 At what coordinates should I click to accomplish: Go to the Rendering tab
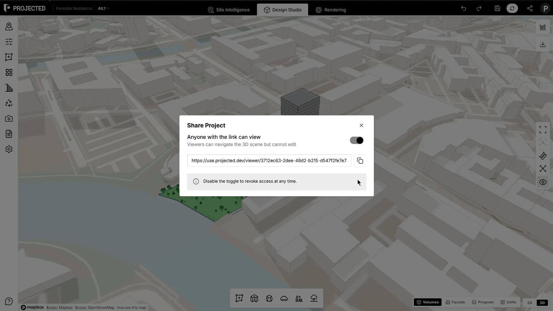tap(331, 10)
